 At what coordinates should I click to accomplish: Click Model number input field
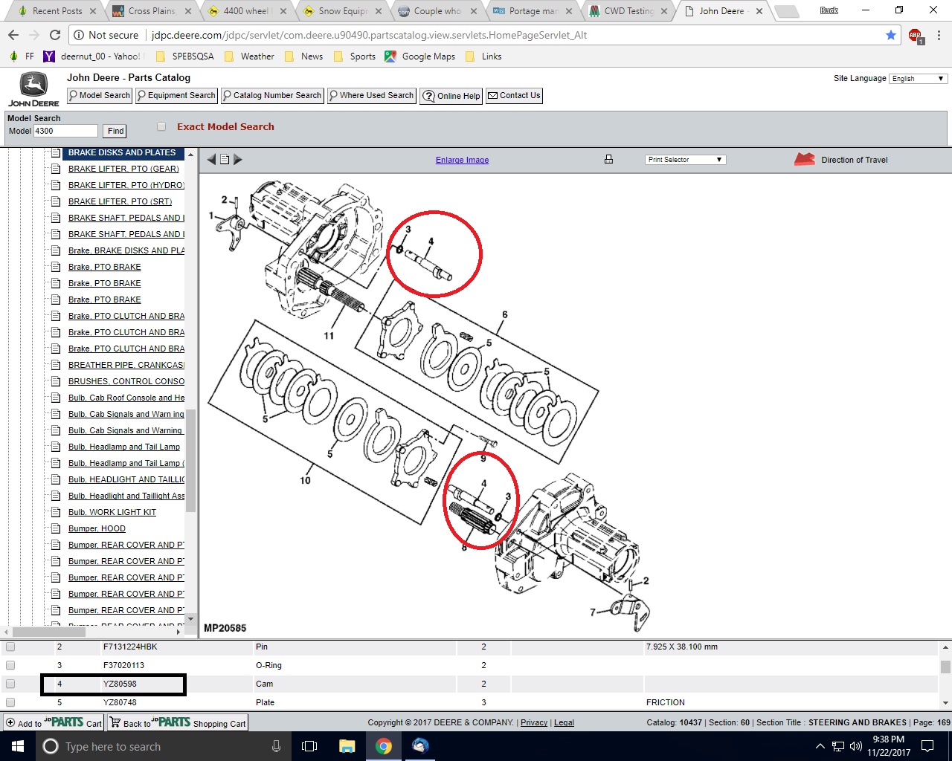(65, 131)
